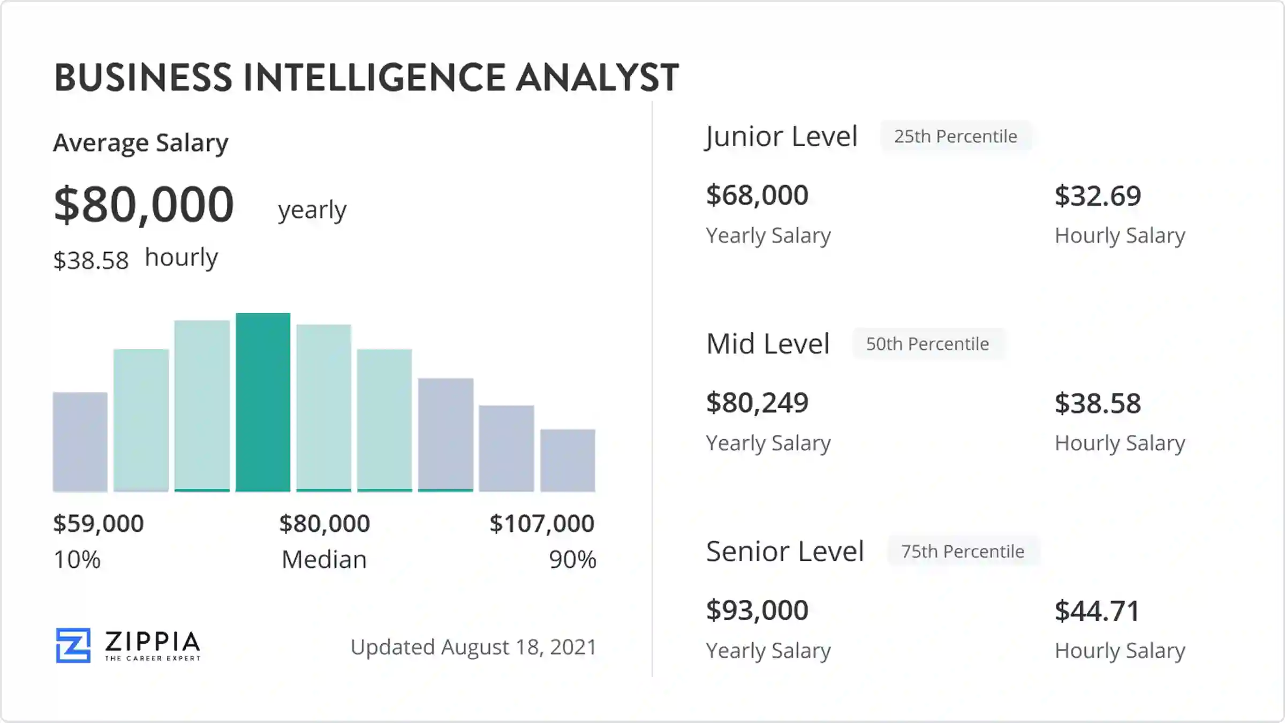Click the $107,000 90% label
The image size is (1285, 723).
click(542, 523)
